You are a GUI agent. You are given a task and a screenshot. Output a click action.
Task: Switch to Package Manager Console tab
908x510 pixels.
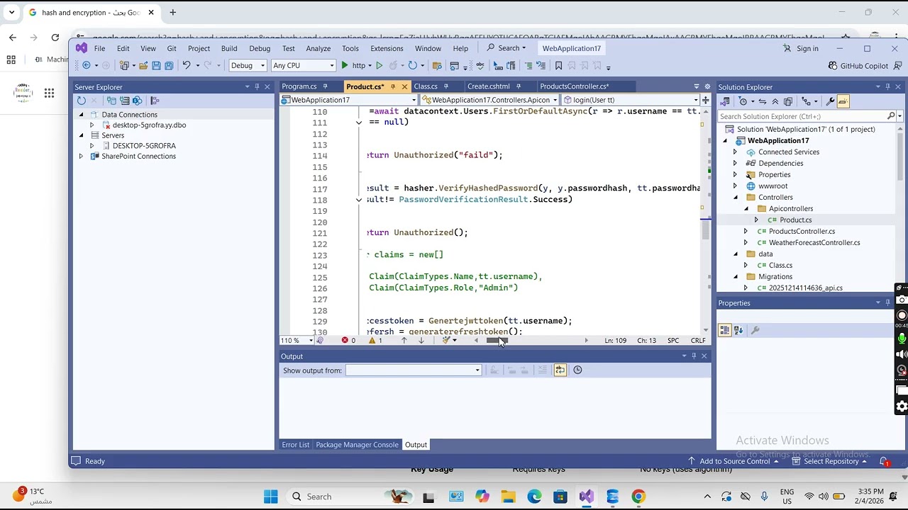357,445
